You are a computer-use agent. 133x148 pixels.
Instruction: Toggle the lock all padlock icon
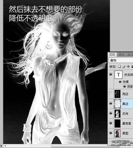pyautogui.click(x=132, y=66)
